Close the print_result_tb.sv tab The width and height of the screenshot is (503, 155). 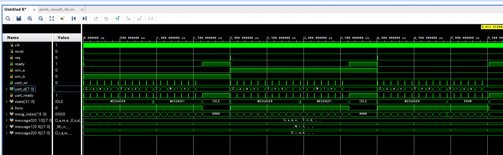(82, 10)
